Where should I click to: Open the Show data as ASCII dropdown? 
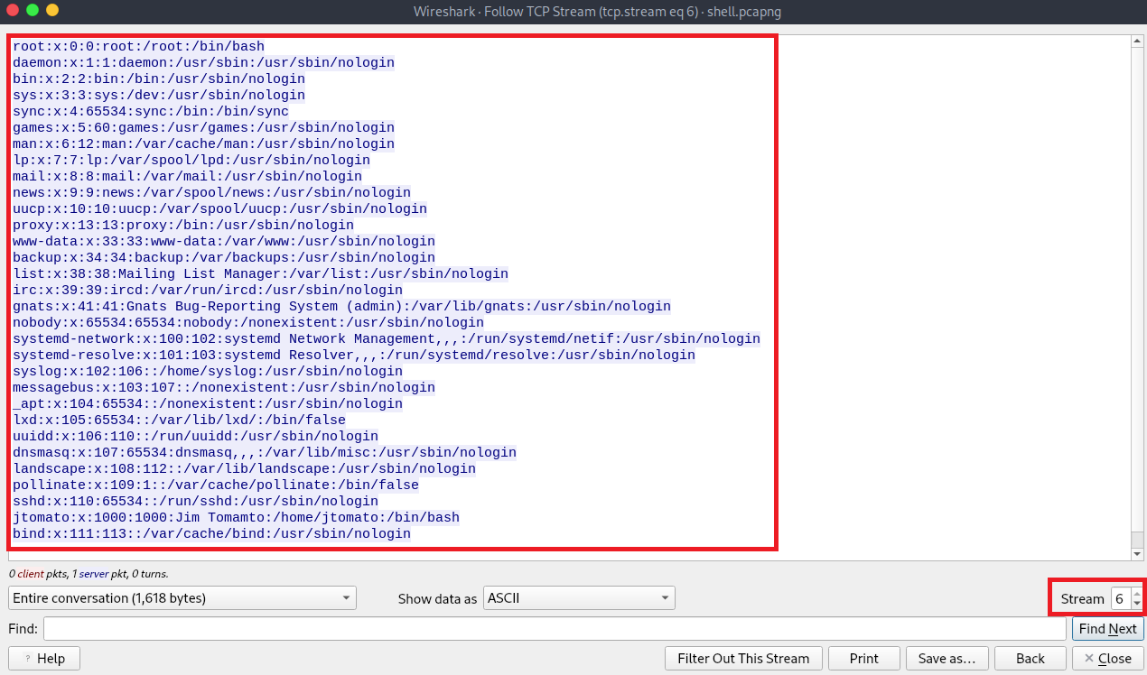pyautogui.click(x=579, y=597)
